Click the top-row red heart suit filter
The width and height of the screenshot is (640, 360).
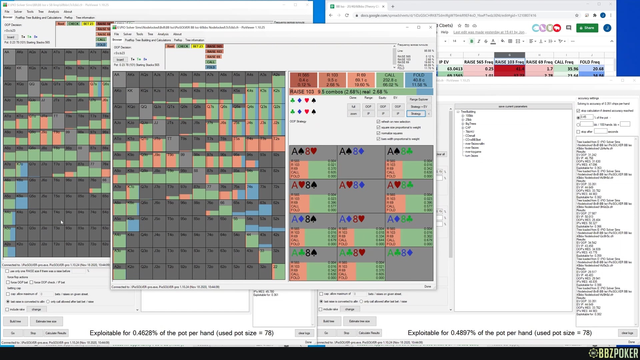[x=307, y=100]
